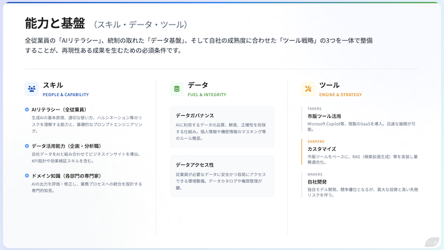
Task: Click the PEOPLE & CAPABILITY label
Action: [66, 95]
